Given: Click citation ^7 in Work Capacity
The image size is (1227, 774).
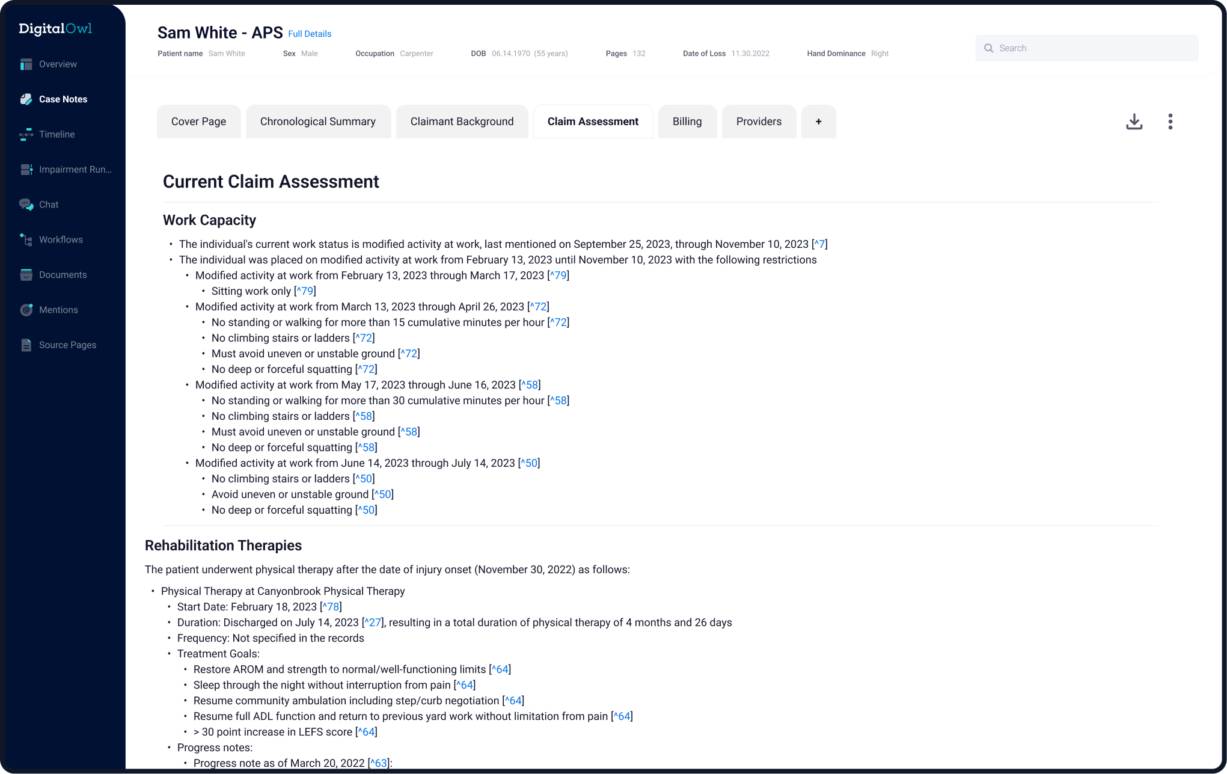Looking at the screenshot, I should 819,244.
